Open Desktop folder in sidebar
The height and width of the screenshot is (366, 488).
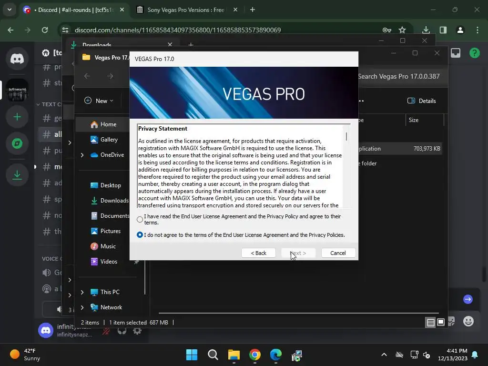click(x=105, y=185)
